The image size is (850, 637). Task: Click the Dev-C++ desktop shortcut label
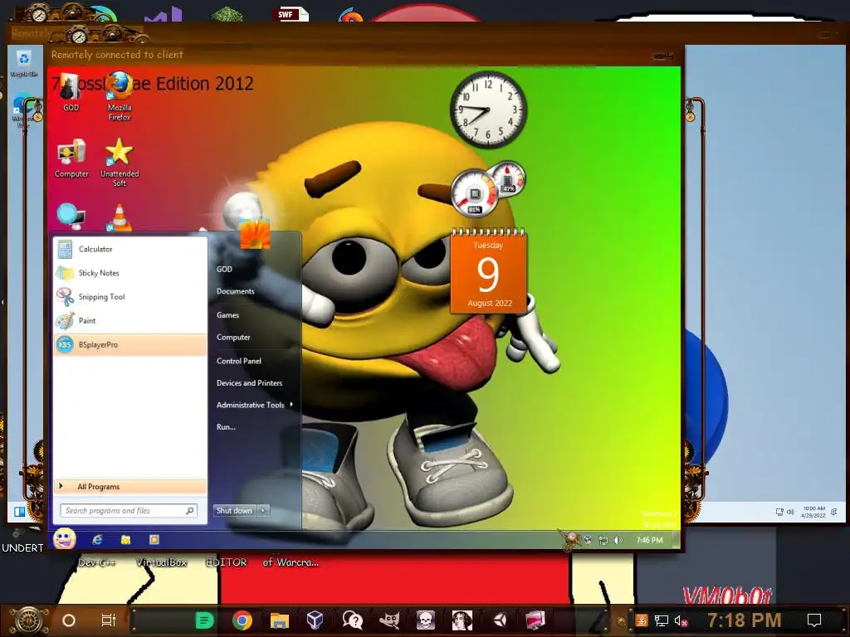click(96, 563)
